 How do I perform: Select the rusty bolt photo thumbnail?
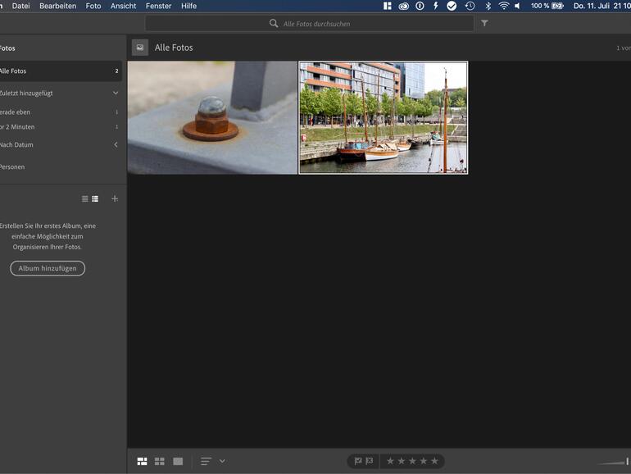(212, 117)
